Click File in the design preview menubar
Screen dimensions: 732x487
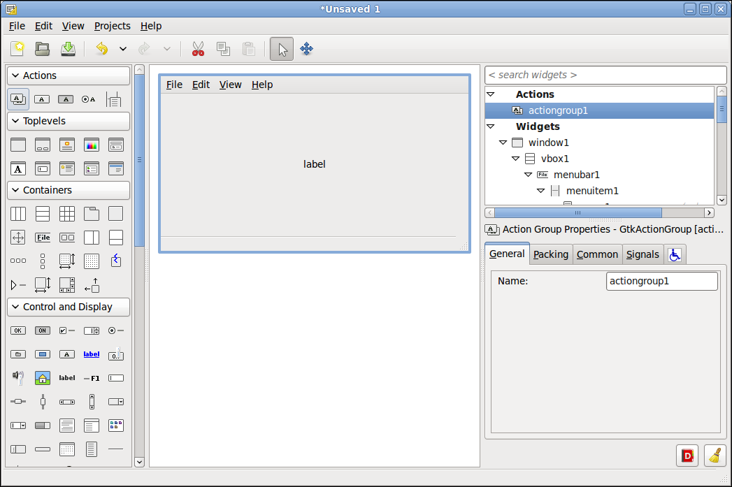pos(174,85)
